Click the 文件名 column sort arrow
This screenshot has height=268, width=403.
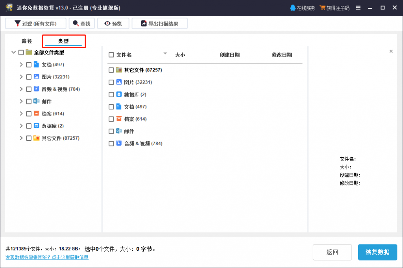coord(165,53)
